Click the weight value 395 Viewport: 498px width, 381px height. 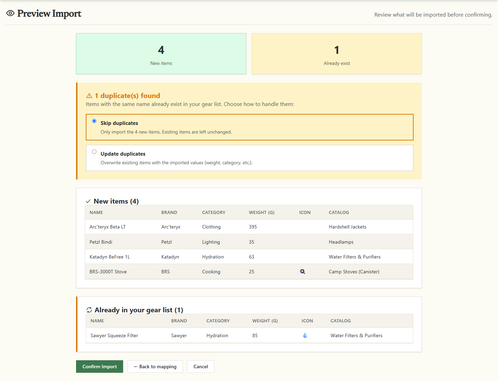pos(253,227)
